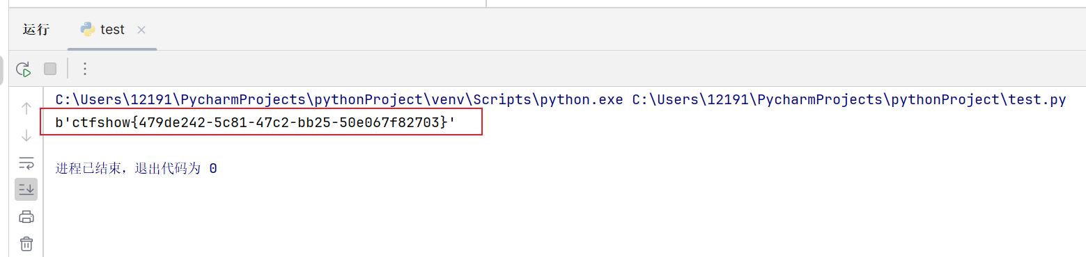Print the console output

26,216
